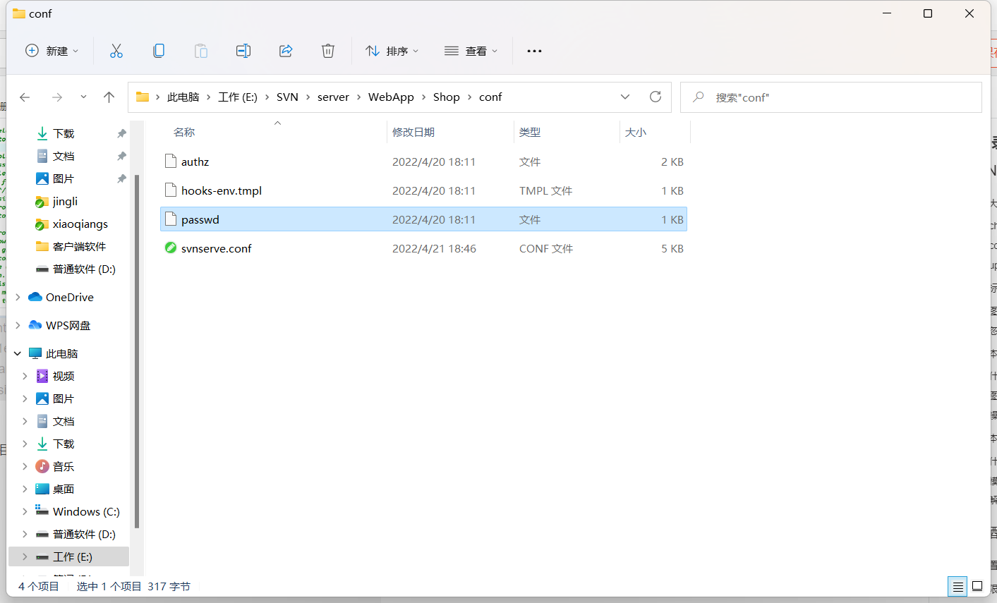997x603 pixels.
Task: Click the authz file icon
Action: pyautogui.click(x=170, y=162)
